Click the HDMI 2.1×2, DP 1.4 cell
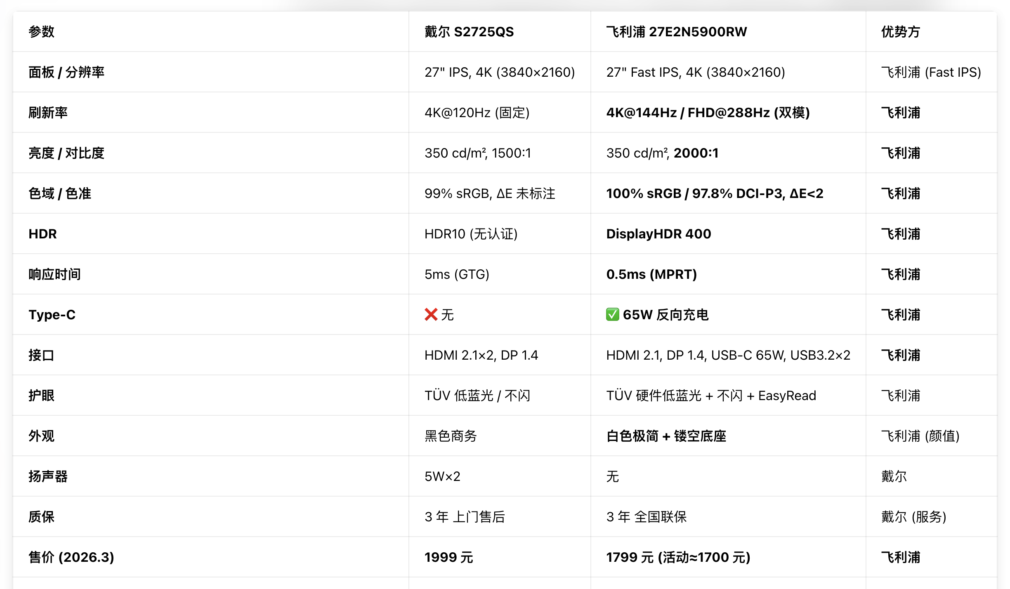 pos(481,355)
